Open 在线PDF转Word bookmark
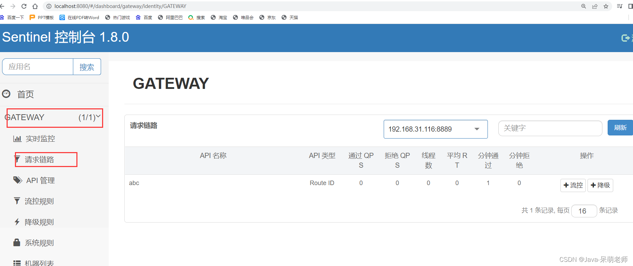 tap(79, 17)
